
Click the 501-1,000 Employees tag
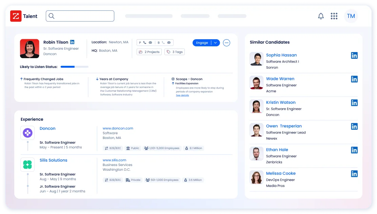point(162,180)
